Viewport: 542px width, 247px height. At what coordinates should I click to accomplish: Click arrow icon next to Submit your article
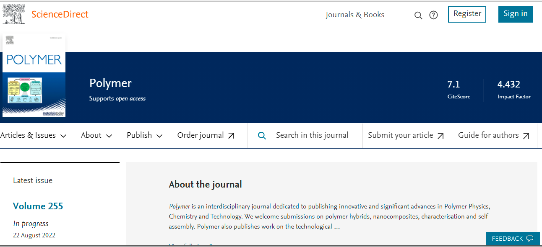[440, 136]
